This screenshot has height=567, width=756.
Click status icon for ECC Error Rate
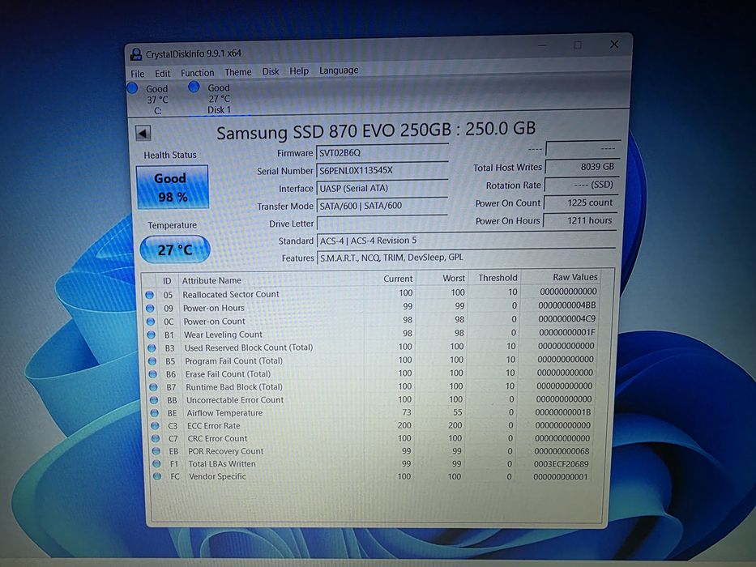(155, 426)
